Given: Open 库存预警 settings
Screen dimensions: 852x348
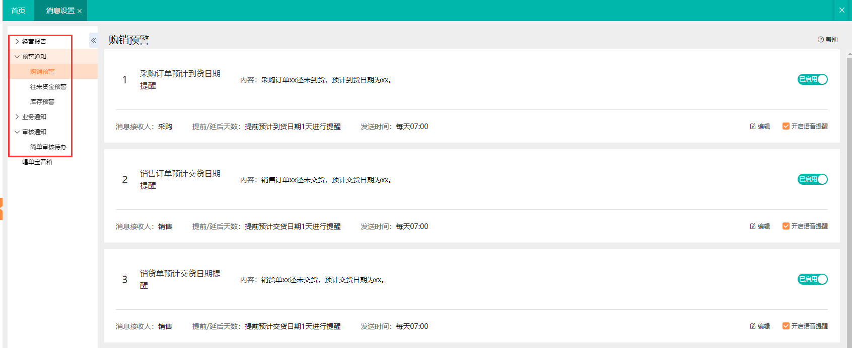Looking at the screenshot, I should click(42, 102).
